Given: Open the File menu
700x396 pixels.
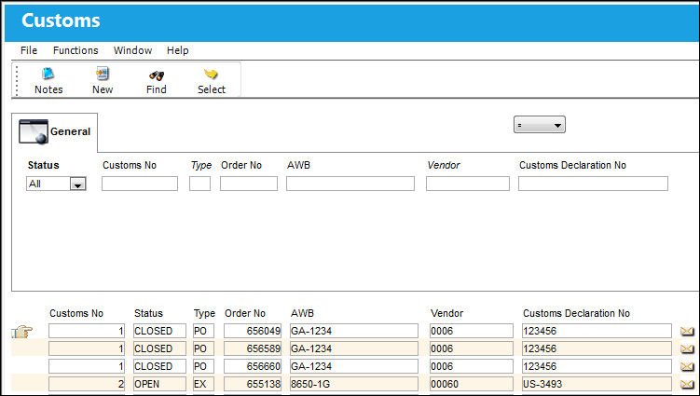Looking at the screenshot, I should click(x=29, y=50).
